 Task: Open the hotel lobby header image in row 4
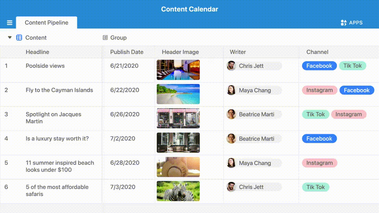178,142
